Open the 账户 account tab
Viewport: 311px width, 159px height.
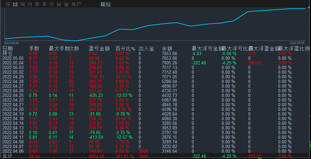point(76,4)
